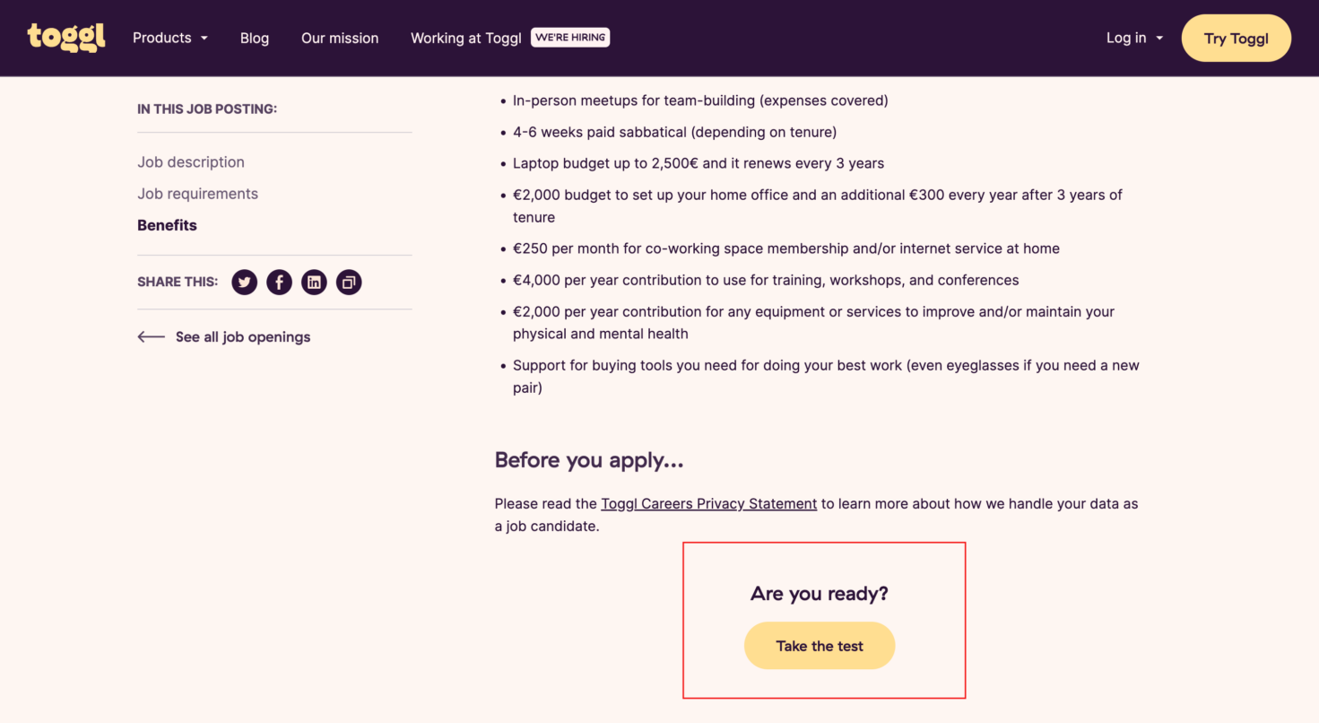
Task: Select the Benefits section in the sidebar
Action: [x=167, y=225]
